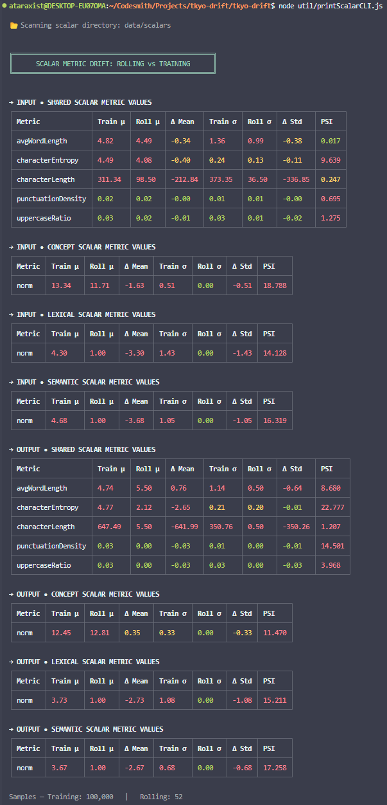Click the OUTPUT LEXICAL PSI value 15.211
The width and height of the screenshot is (387, 805).
pos(275,700)
